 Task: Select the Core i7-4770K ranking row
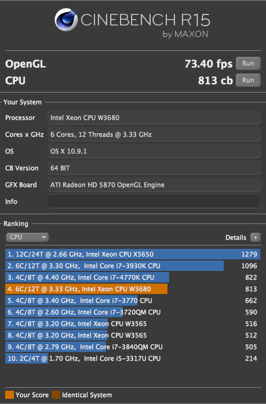click(133, 277)
